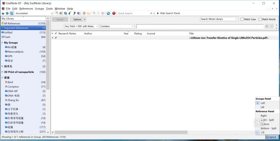
Task: Open the Groups menu
Action: pos(39,9)
